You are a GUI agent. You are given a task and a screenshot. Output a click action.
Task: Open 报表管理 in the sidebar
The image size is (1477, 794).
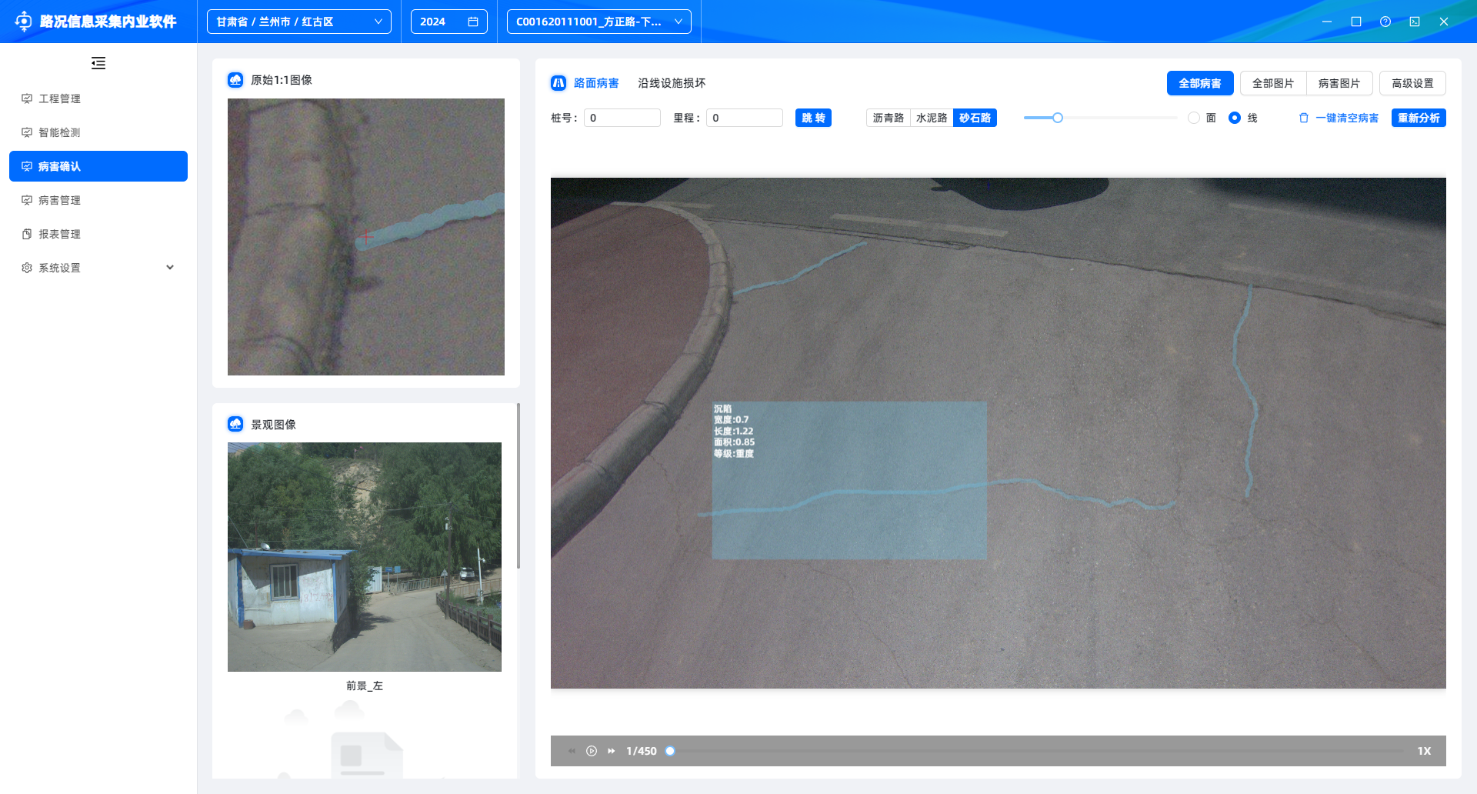pyautogui.click(x=59, y=234)
